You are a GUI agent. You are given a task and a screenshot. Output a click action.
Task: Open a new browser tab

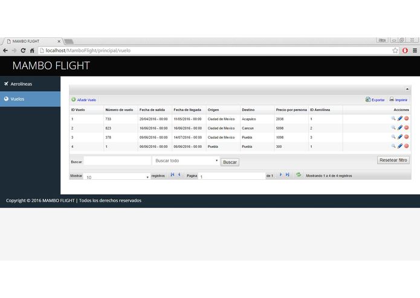click(x=68, y=42)
